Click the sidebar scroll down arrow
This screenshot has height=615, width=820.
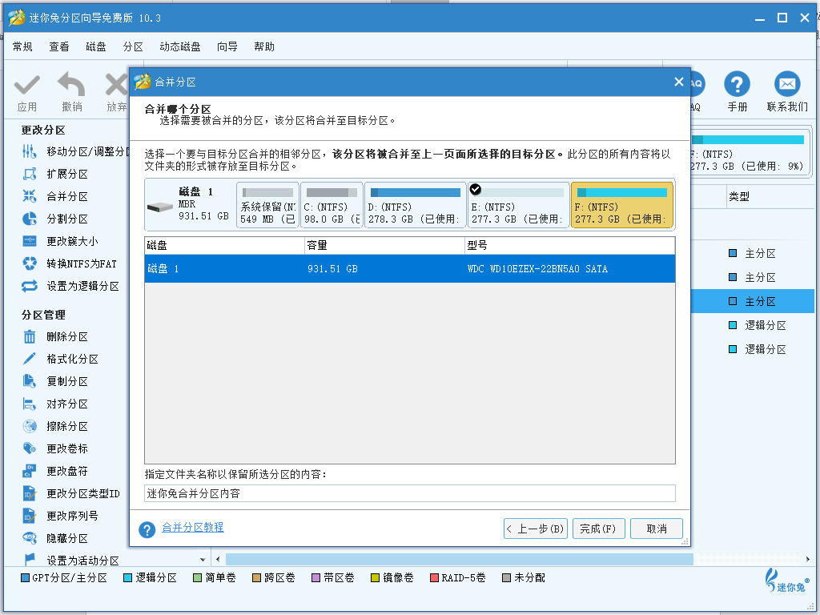(203, 560)
